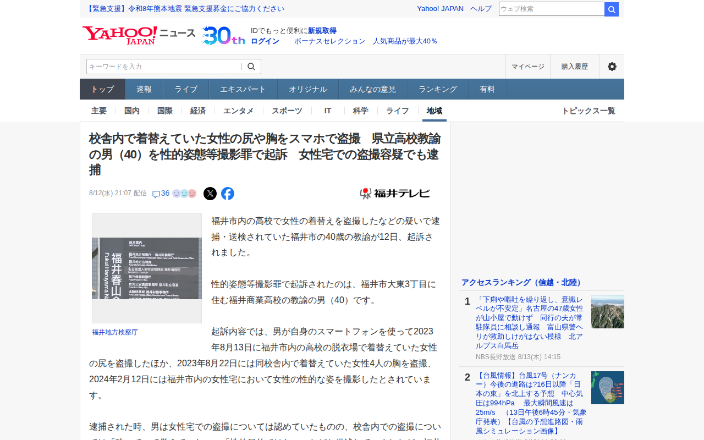
Task: Open 購入履歴
Action: pyautogui.click(x=575, y=67)
